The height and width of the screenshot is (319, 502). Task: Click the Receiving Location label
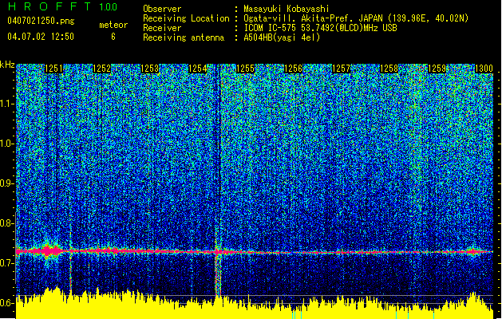coord(186,18)
